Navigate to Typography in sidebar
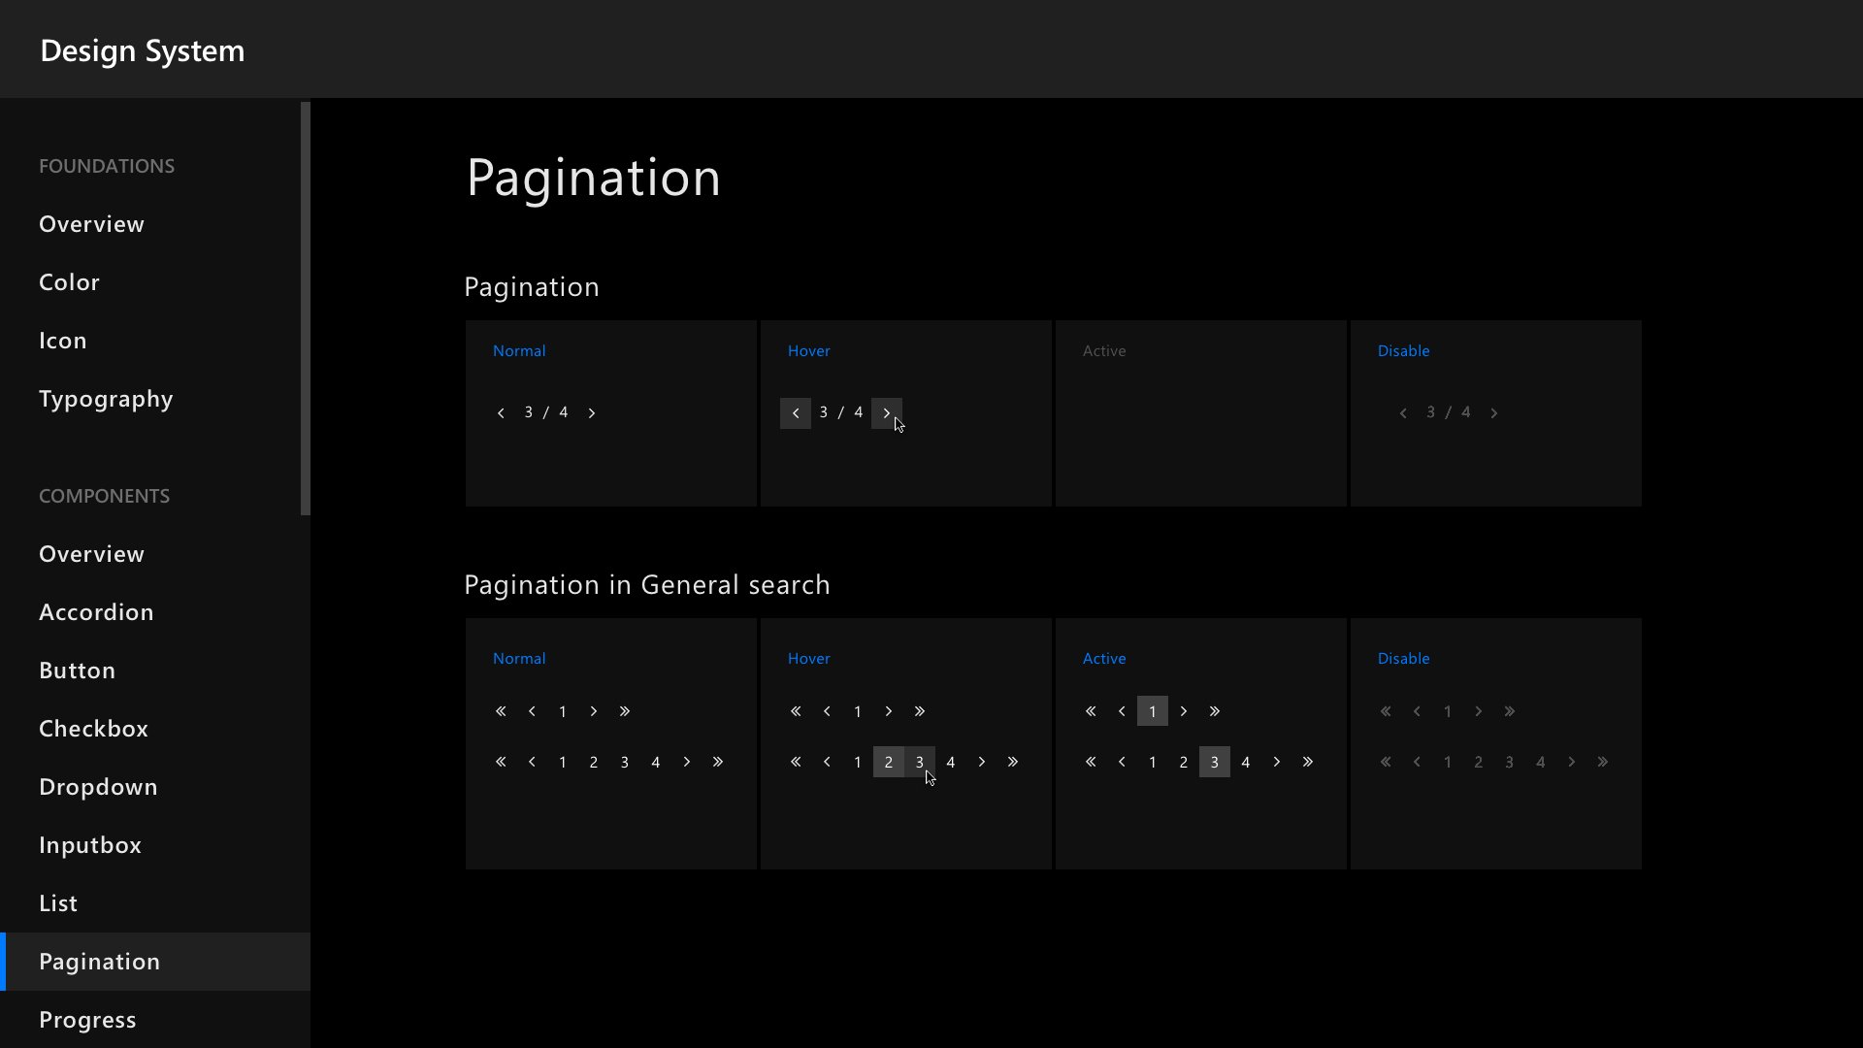Viewport: 1863px width, 1048px height. click(106, 399)
